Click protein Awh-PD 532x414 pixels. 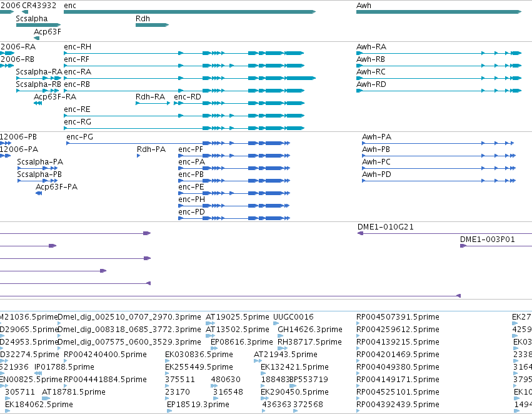[x=376, y=174]
